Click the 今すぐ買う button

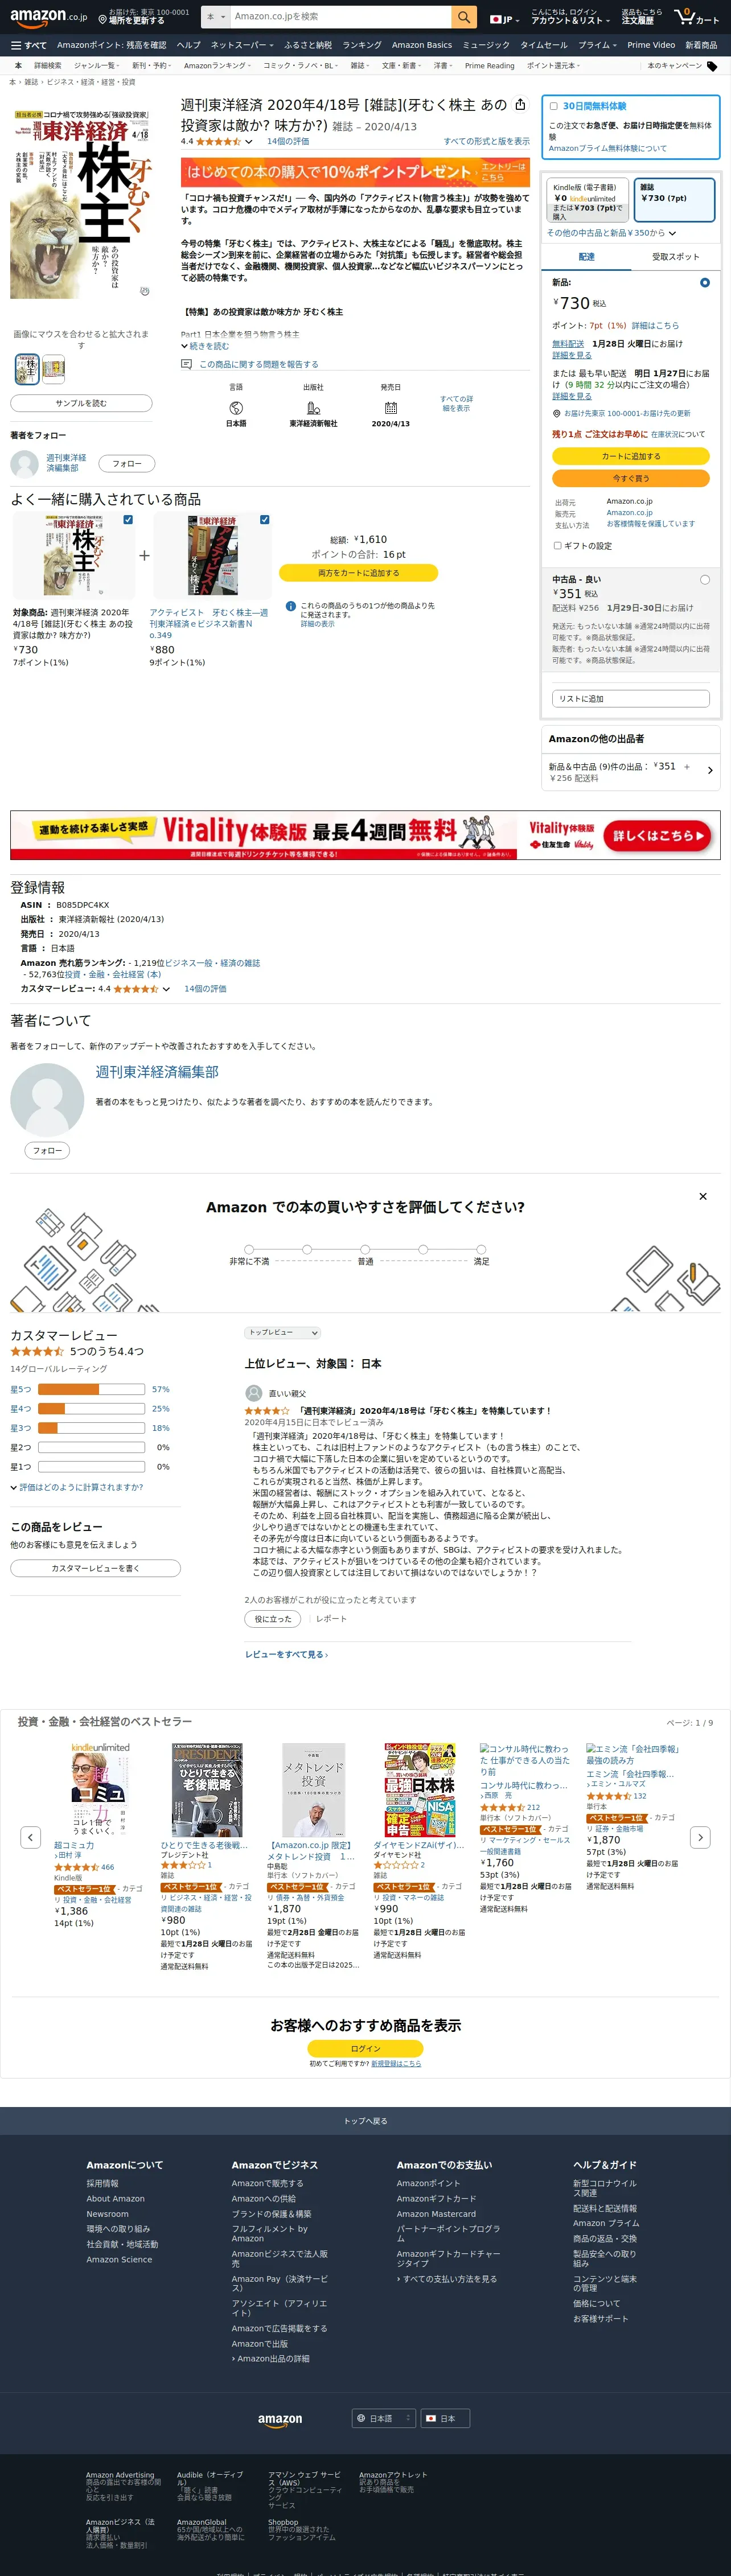(631, 478)
